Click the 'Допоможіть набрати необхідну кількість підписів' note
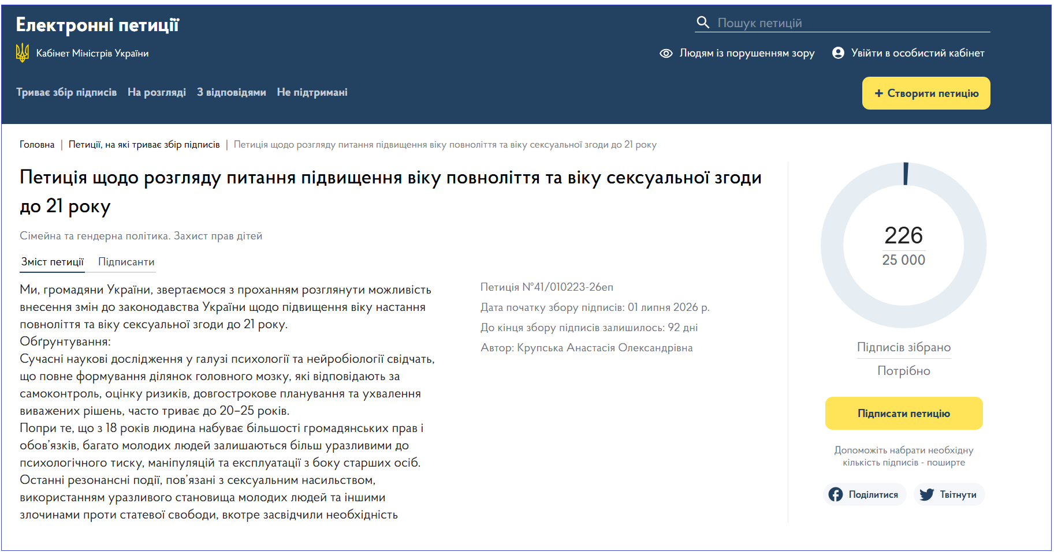The image size is (1054, 552). click(x=903, y=456)
